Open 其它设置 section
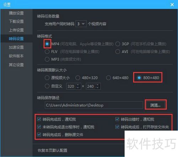 point(16,65)
